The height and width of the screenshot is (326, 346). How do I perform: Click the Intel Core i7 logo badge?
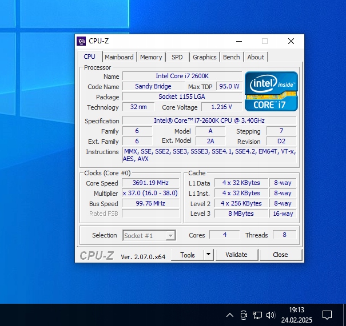271,91
